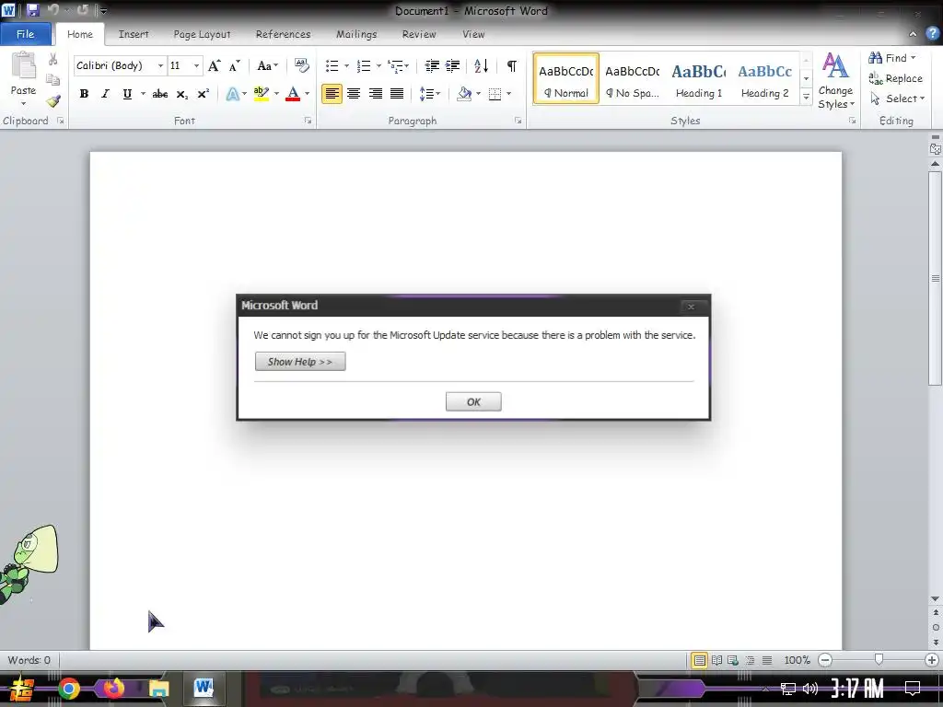Switch to the References tab

284,34
